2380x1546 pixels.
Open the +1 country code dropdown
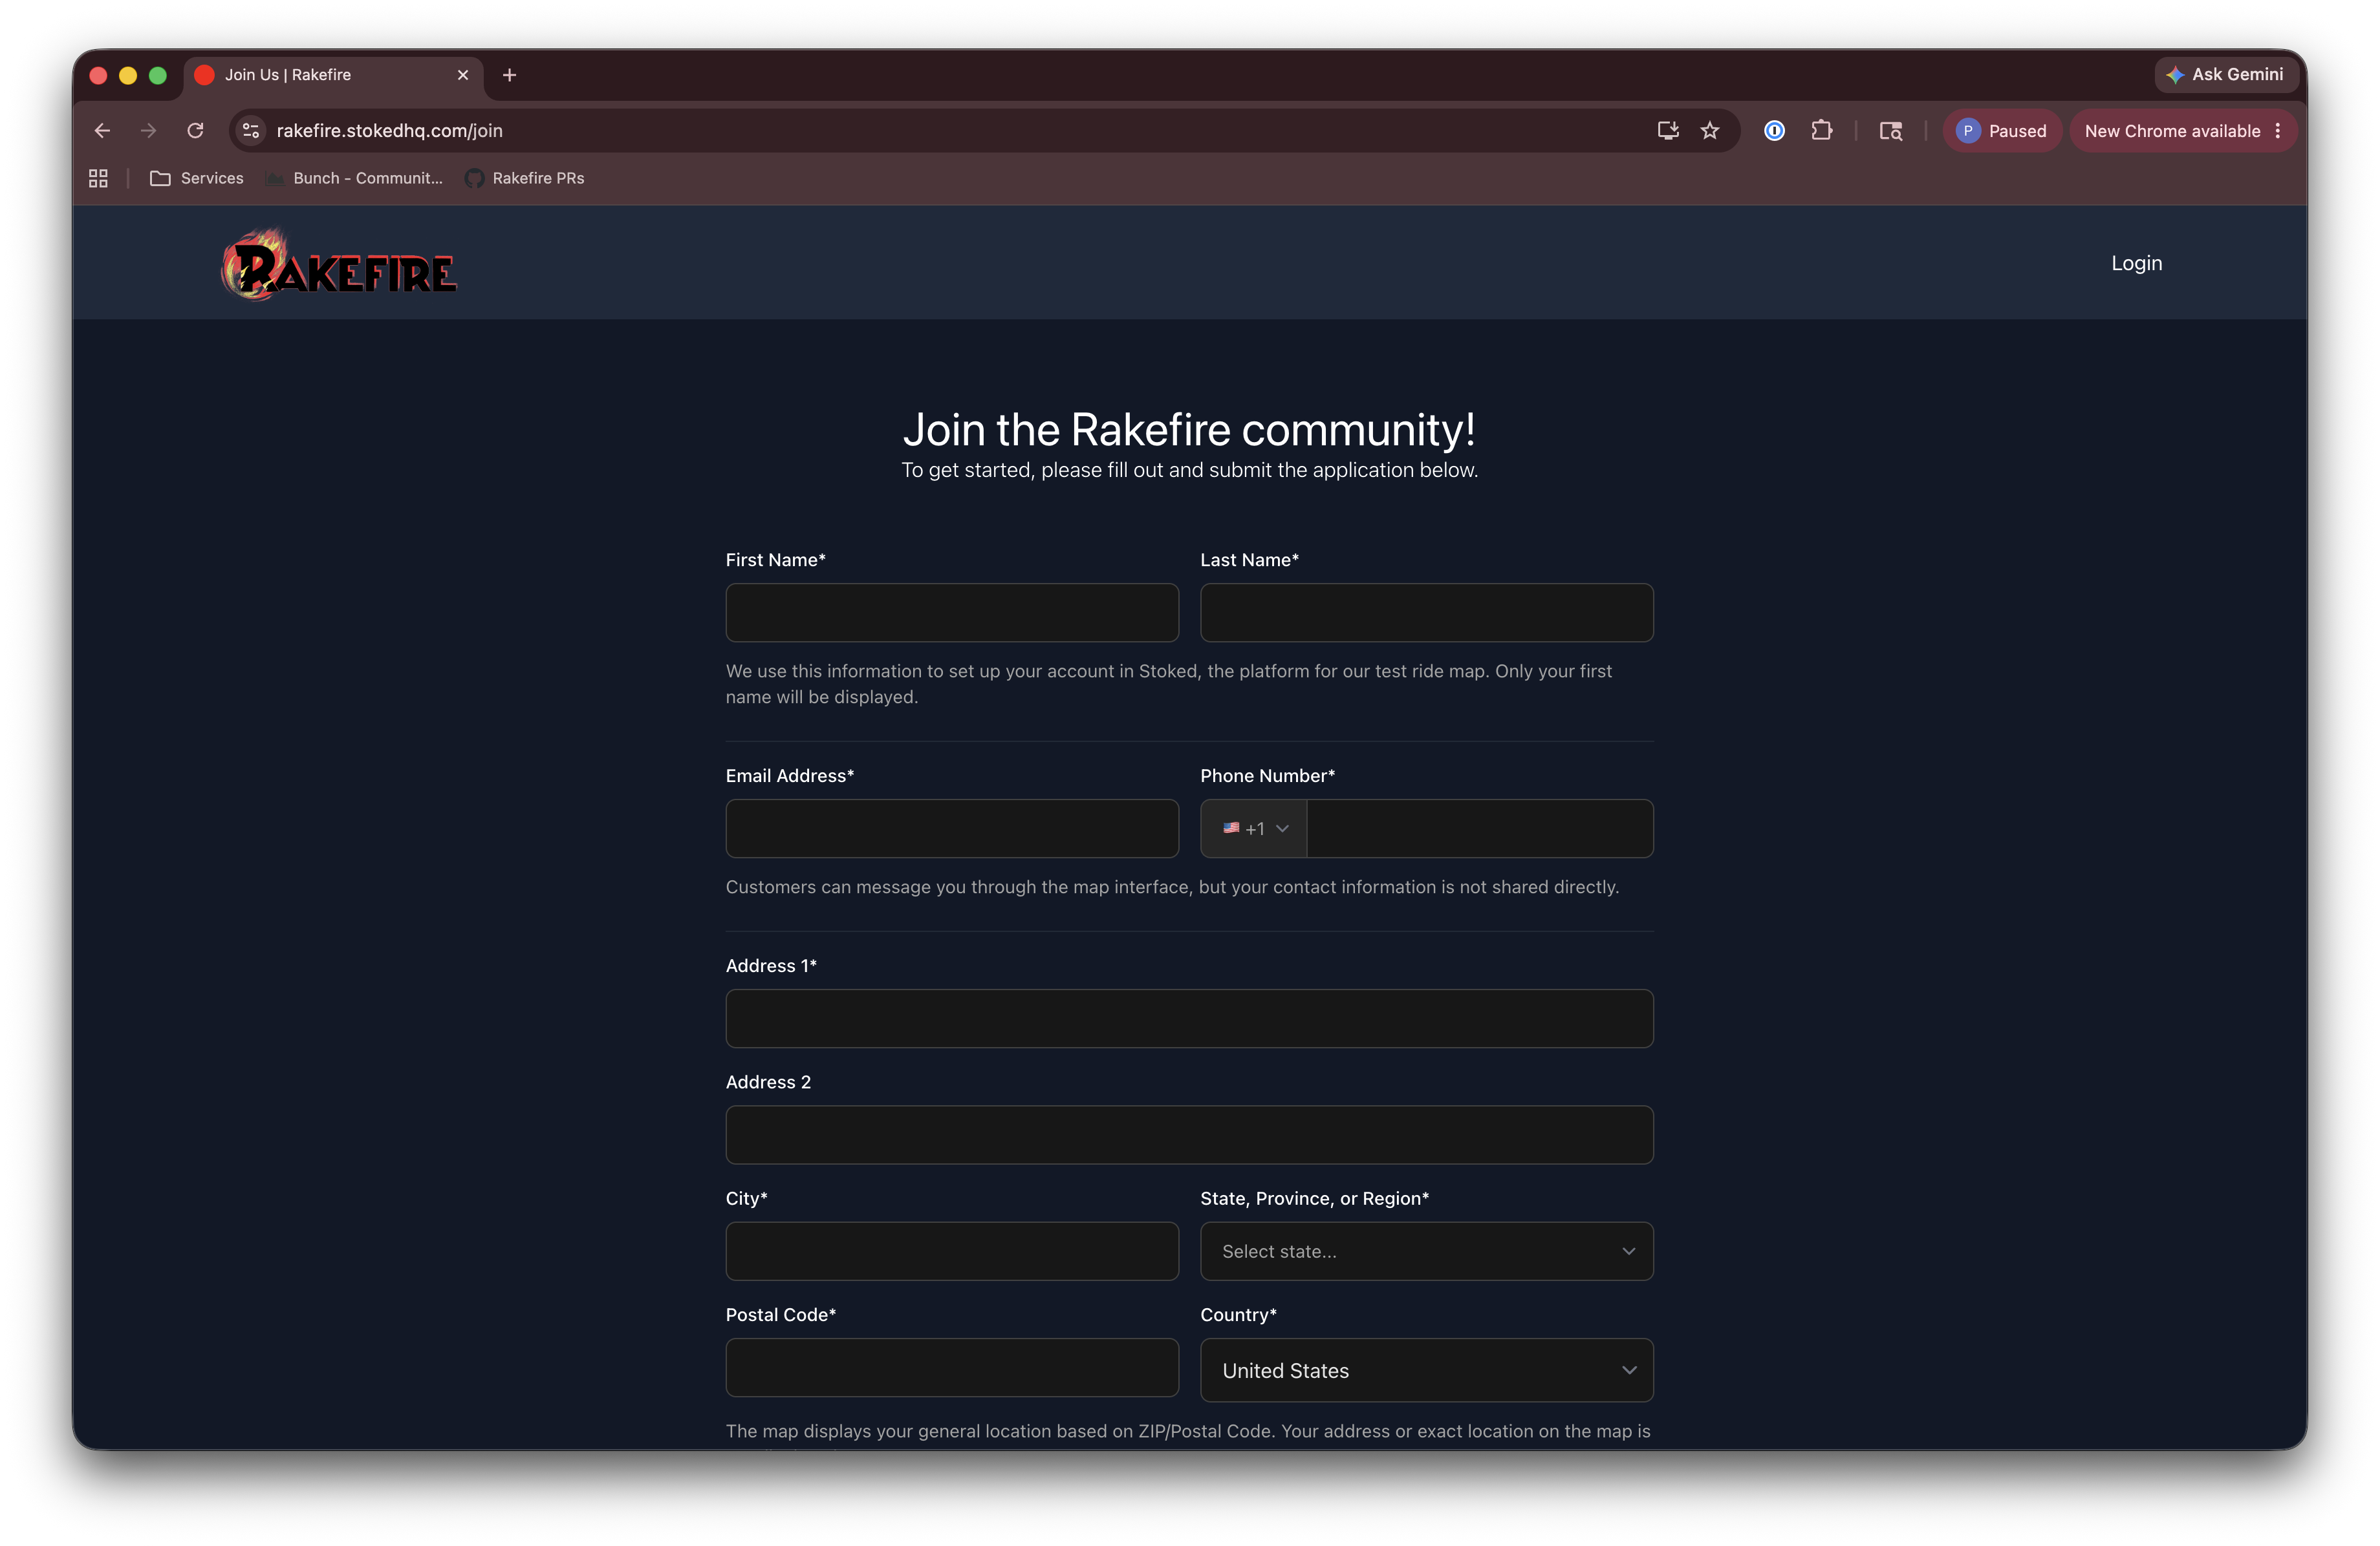pyautogui.click(x=1254, y=829)
